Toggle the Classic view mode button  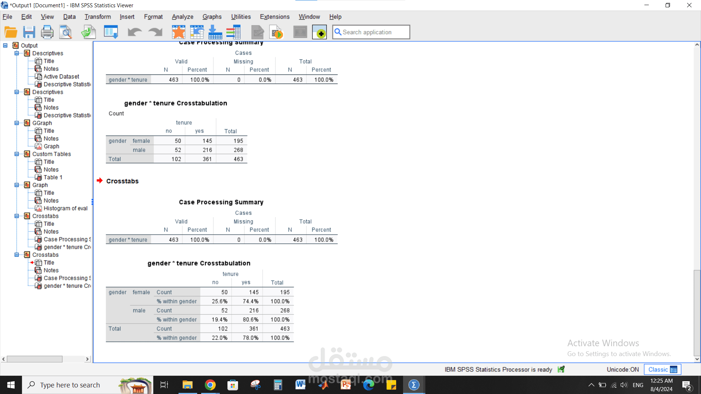(662, 369)
